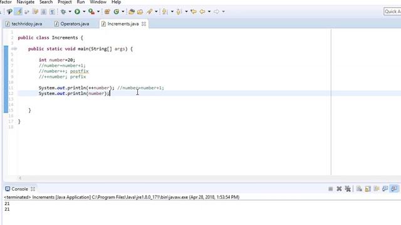Image resolution: width=401 pixels, height=225 pixels.
Task: Toggle Mark Occurrences highlighter icon
Action: click(18, 11)
